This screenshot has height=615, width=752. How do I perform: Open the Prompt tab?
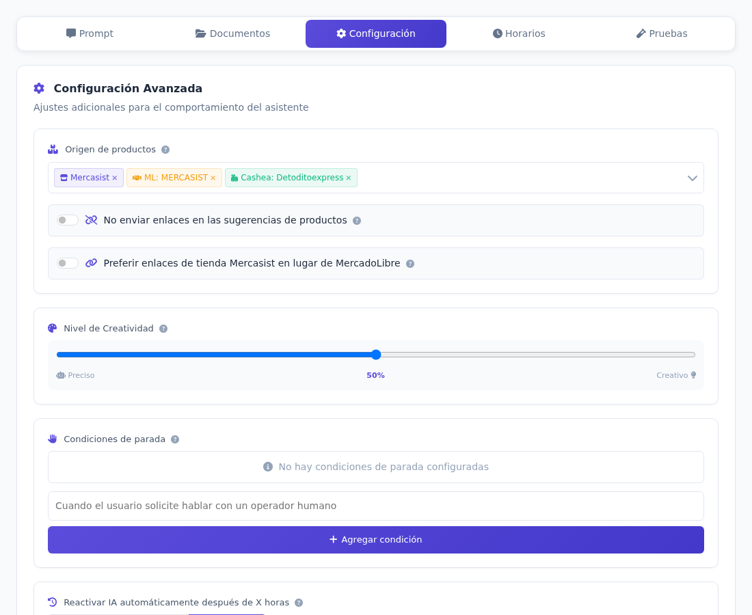[x=90, y=33]
